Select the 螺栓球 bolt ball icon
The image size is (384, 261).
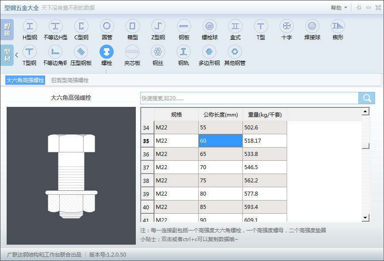click(210, 26)
